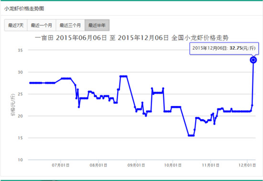263x181 pixels.
Task: Click the 35 y-axis value label
Action: (20, 50)
